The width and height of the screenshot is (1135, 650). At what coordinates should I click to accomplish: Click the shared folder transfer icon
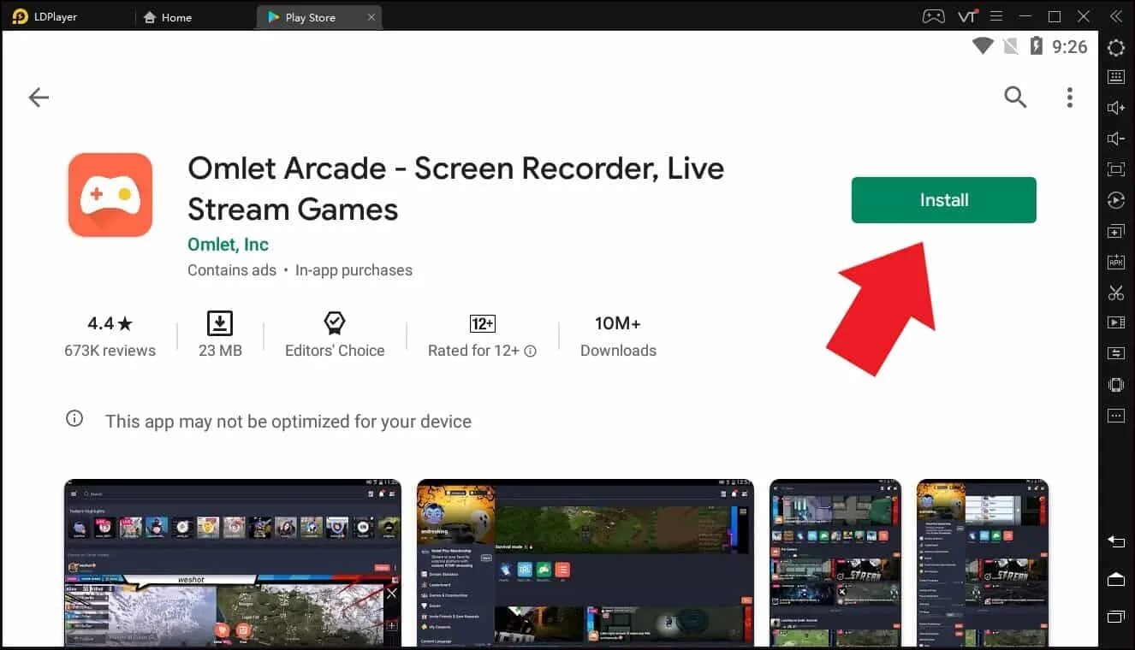tap(1116, 353)
